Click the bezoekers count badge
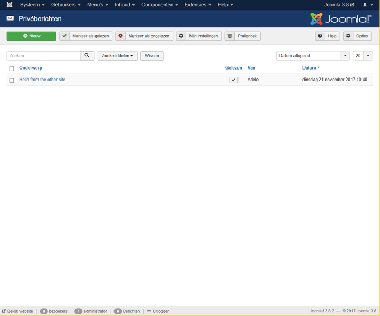 (x=44, y=311)
